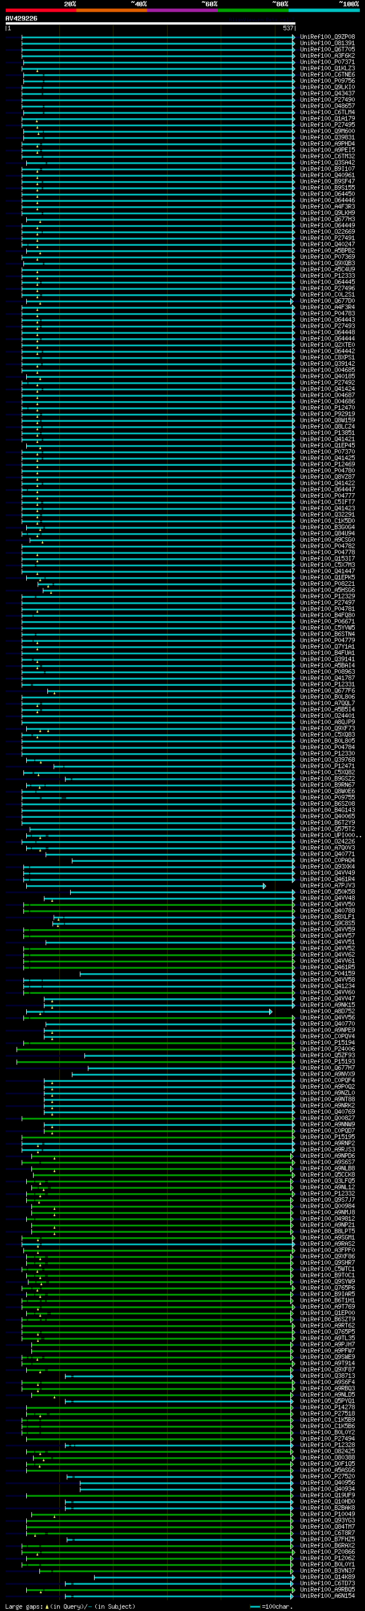Select hit UniRef100_Q93XK4
Image resolution: width=365 pixels, height=1611 pixels.
(x=327, y=867)
